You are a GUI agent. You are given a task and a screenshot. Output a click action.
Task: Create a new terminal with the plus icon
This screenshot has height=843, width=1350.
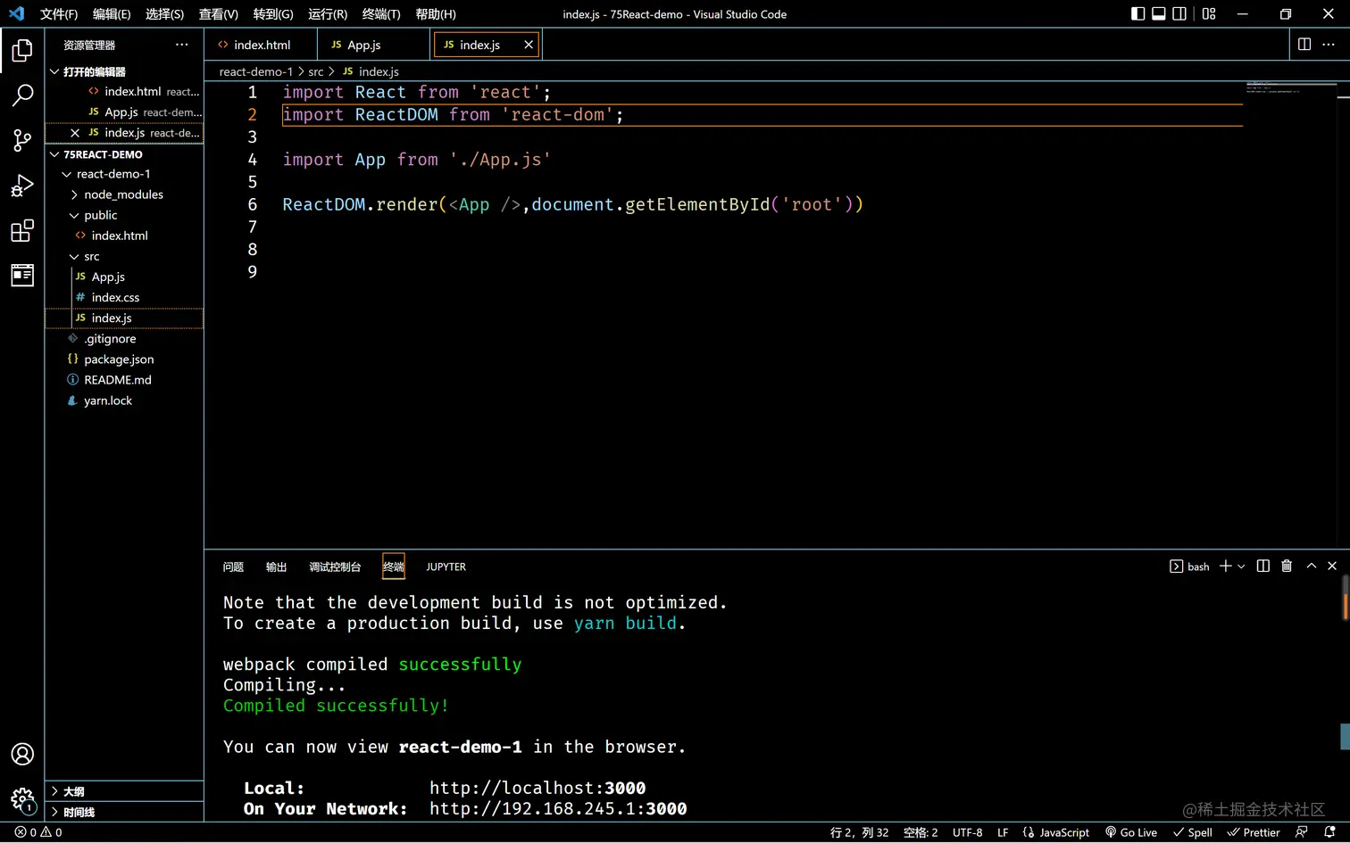1226,566
